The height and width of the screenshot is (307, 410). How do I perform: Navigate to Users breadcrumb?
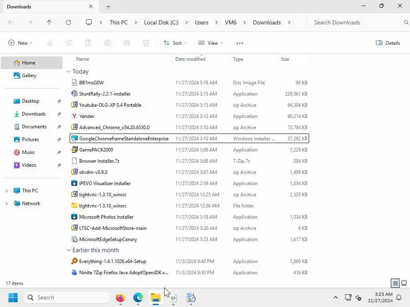tap(202, 22)
